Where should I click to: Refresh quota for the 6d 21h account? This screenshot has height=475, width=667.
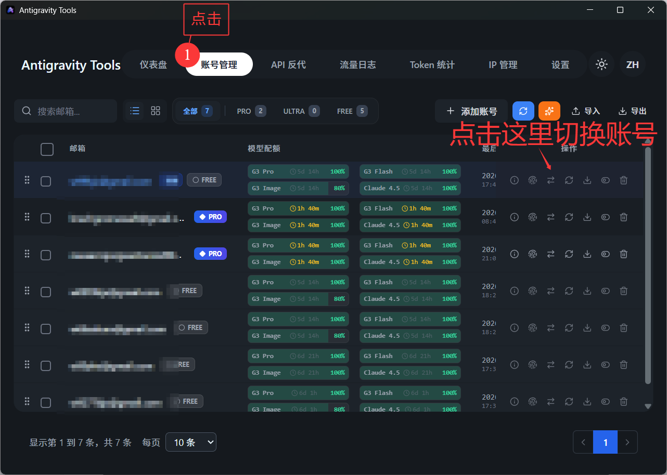coord(569,365)
